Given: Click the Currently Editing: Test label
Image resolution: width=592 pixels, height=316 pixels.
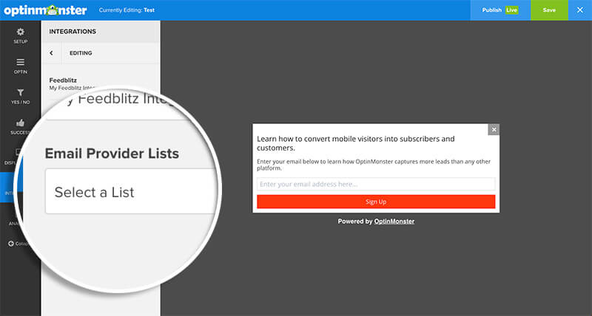Looking at the screenshot, I should point(127,10).
